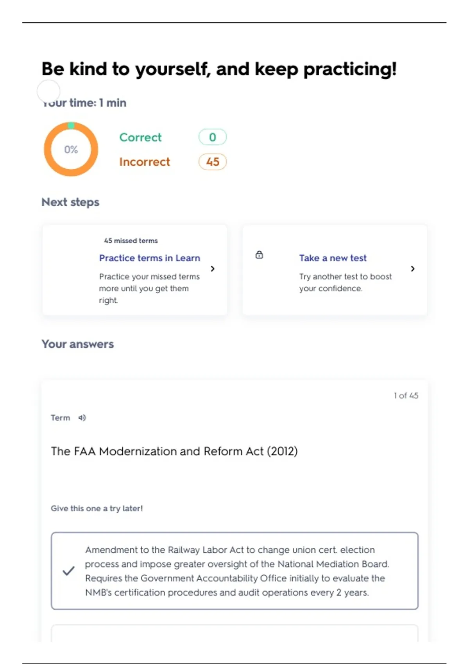Click the checkmark icon in the answer box
The height and width of the screenshot is (664, 469).
68,571
